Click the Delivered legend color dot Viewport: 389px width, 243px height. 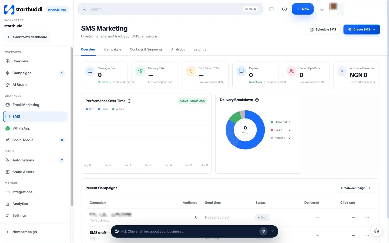272,122
